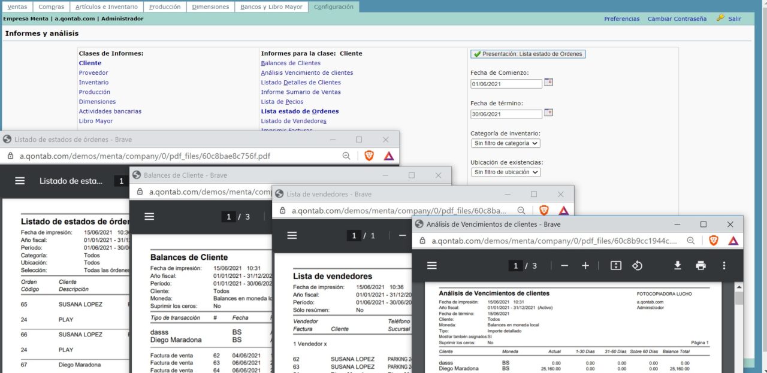The width and height of the screenshot is (767, 373).
Task: Open calendar picker for Fecha de Comienzo
Action: tap(548, 83)
